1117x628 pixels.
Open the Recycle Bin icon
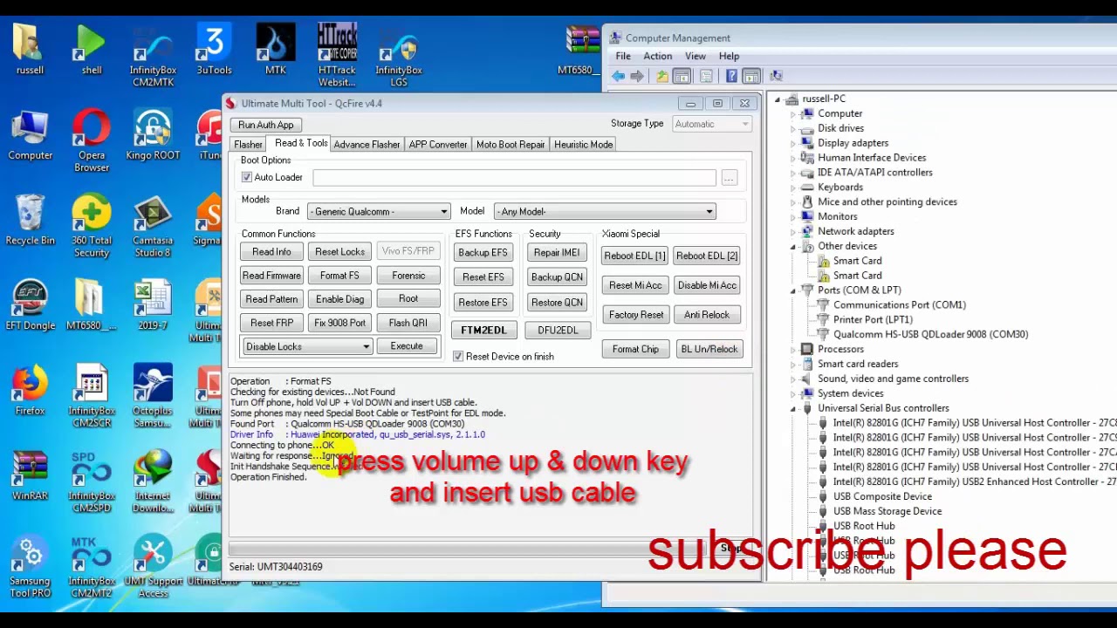(30, 220)
